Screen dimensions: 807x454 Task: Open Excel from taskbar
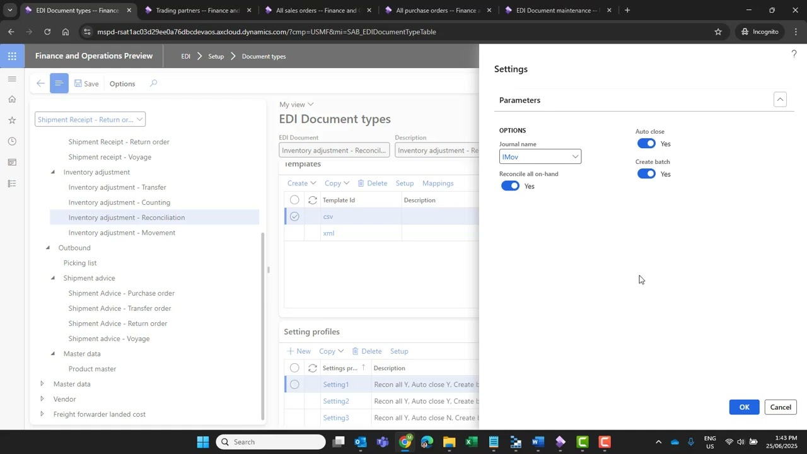pyautogui.click(x=472, y=442)
